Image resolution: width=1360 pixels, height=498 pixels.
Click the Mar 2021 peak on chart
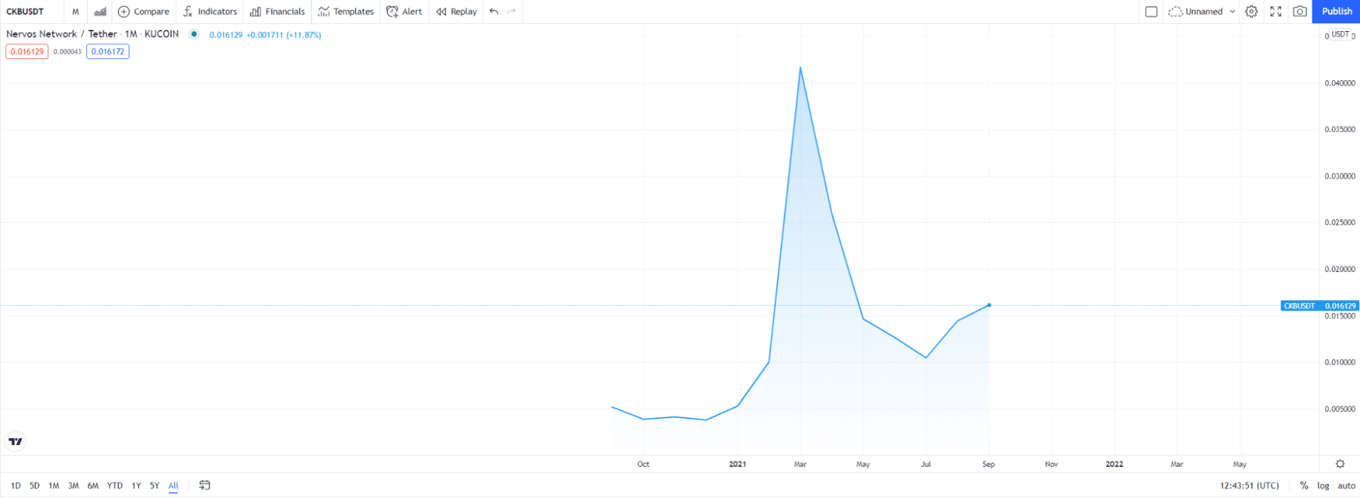pyautogui.click(x=800, y=67)
